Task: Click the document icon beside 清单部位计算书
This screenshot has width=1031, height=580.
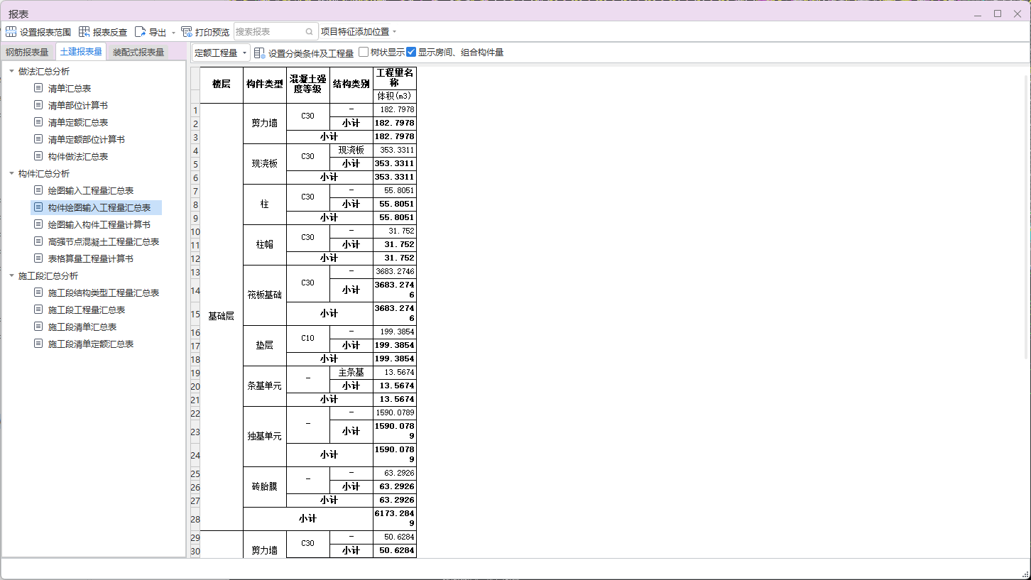Action: tap(38, 105)
